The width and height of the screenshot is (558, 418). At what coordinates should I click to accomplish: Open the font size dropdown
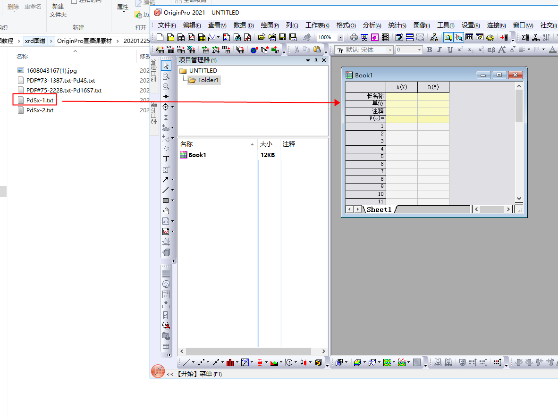point(420,50)
